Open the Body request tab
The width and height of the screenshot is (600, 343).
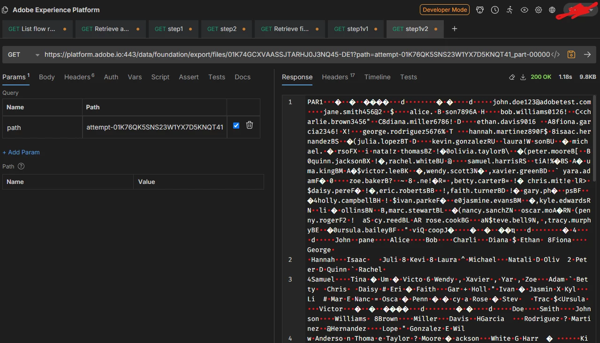47,77
